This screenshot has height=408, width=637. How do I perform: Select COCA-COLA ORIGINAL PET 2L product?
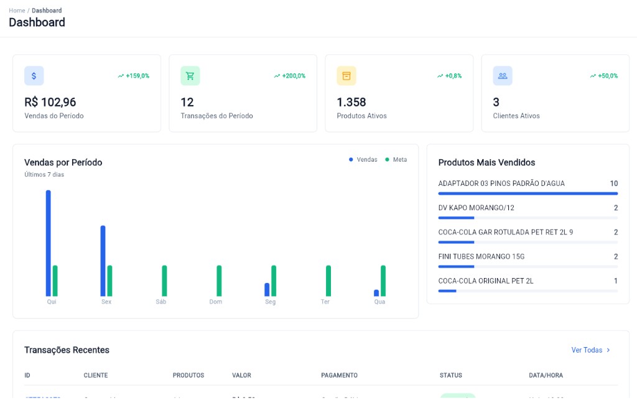point(486,280)
